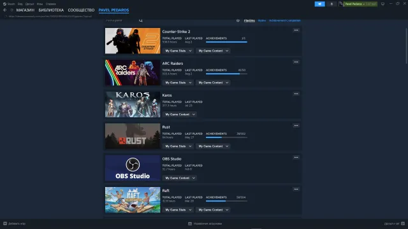Sort games by Achievement Completion
Screen dimensions: 408x229
[x=285, y=20]
